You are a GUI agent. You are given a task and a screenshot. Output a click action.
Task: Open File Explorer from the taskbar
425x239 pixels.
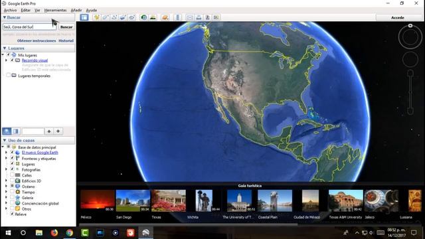click(39, 232)
